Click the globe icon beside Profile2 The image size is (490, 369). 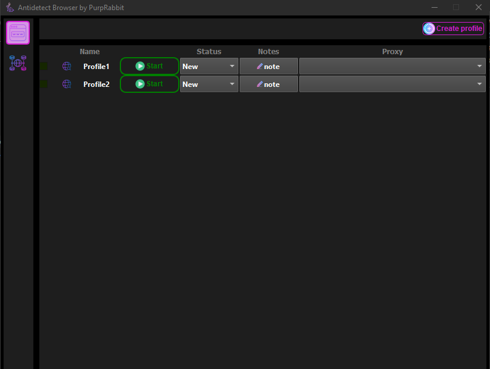[66, 84]
